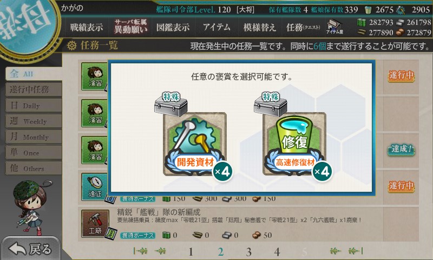Open the 図鑑表示 menu

pyautogui.click(x=173, y=27)
